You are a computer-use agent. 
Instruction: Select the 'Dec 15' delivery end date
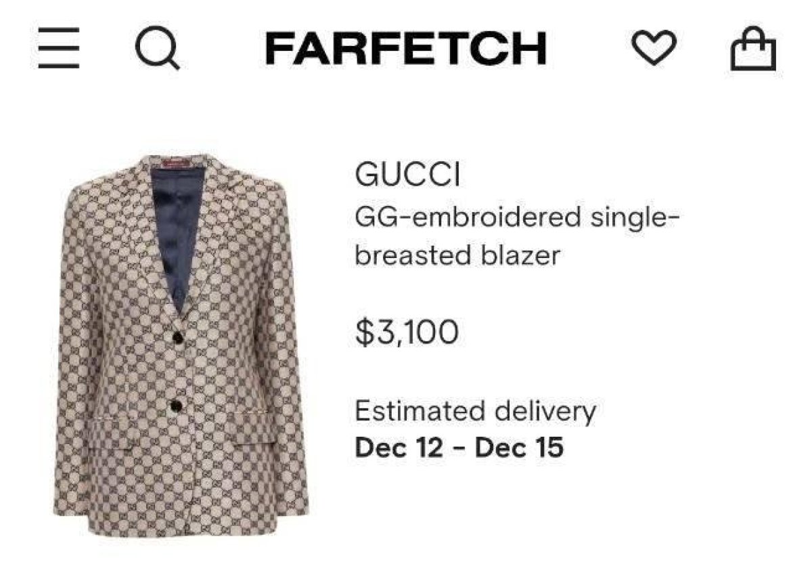(519, 448)
